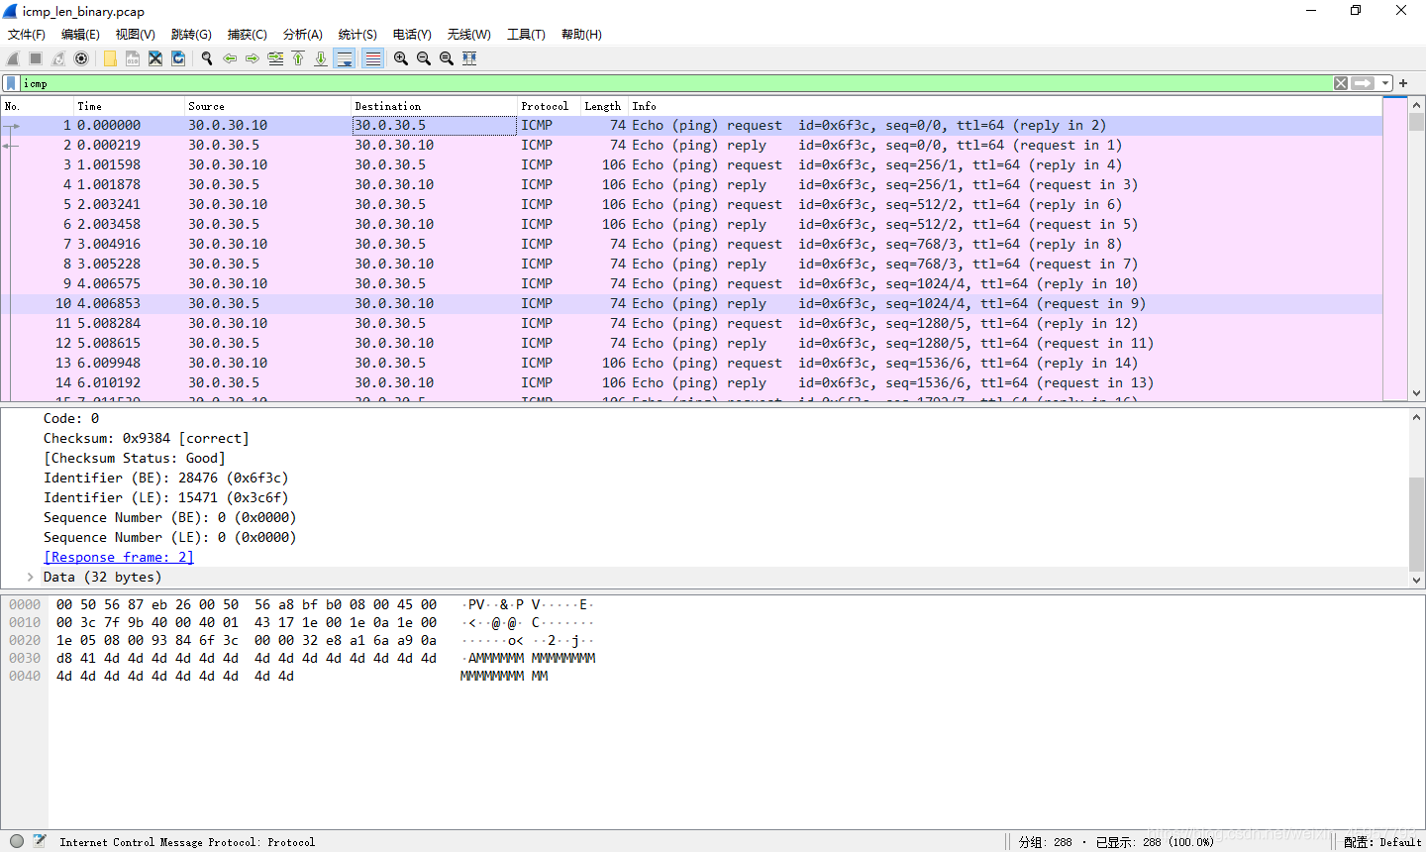Open the 跳转(G) menu

coord(191,34)
